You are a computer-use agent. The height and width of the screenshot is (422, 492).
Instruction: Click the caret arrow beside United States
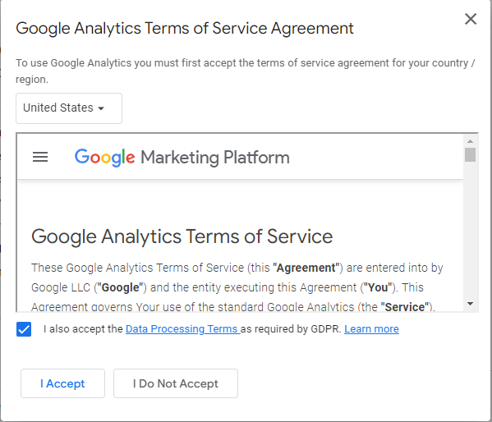(x=101, y=108)
